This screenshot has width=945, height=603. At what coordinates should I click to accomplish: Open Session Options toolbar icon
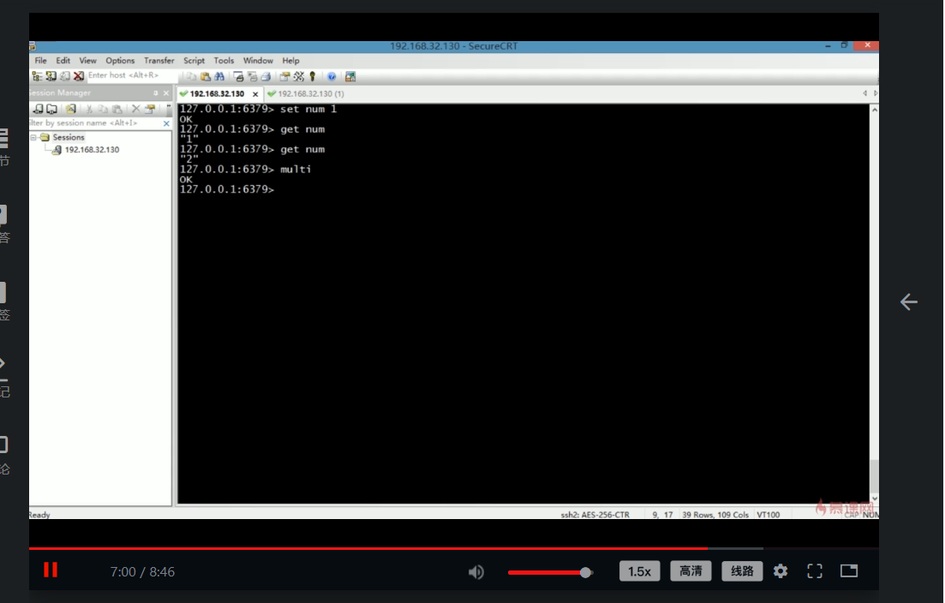point(284,76)
